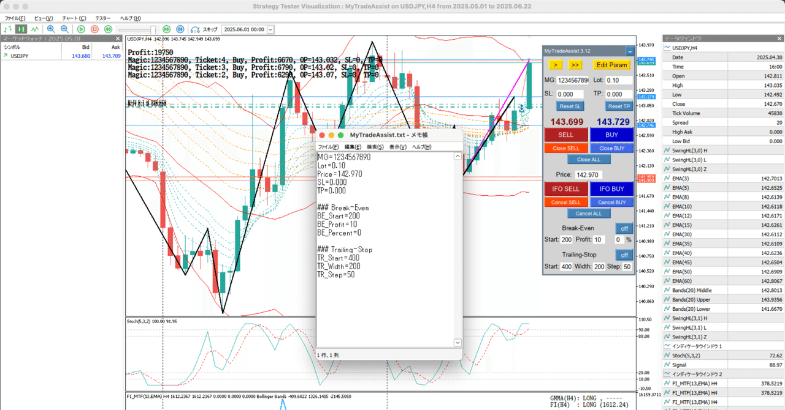785x410 pixels.
Task: Click Notepad's scroll up arrow
Action: (458, 156)
